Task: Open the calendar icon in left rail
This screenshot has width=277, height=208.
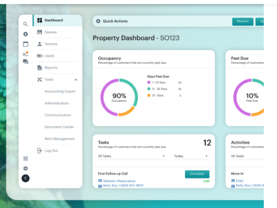Action: tap(25, 44)
